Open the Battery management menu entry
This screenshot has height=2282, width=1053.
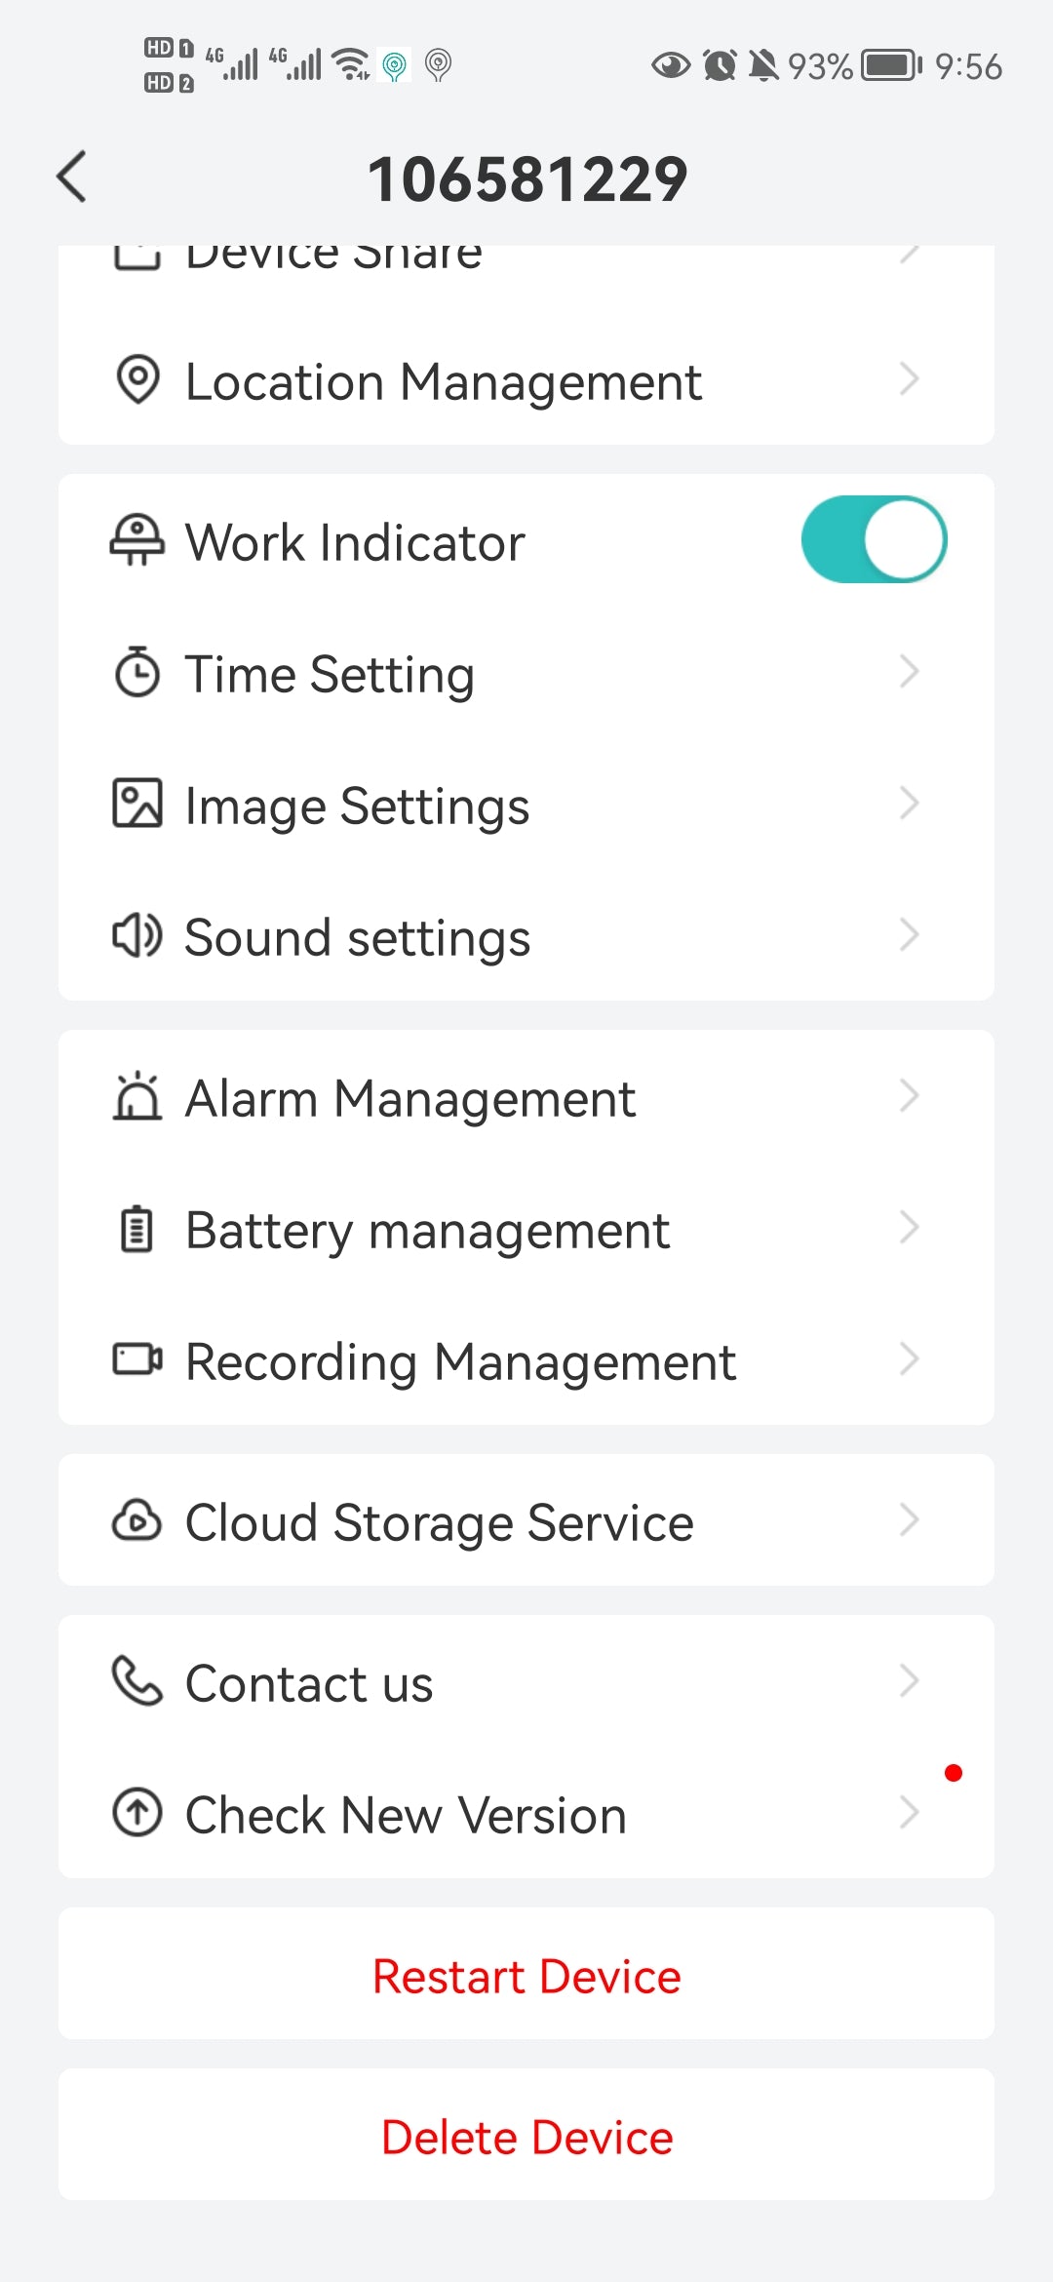tap(427, 1230)
